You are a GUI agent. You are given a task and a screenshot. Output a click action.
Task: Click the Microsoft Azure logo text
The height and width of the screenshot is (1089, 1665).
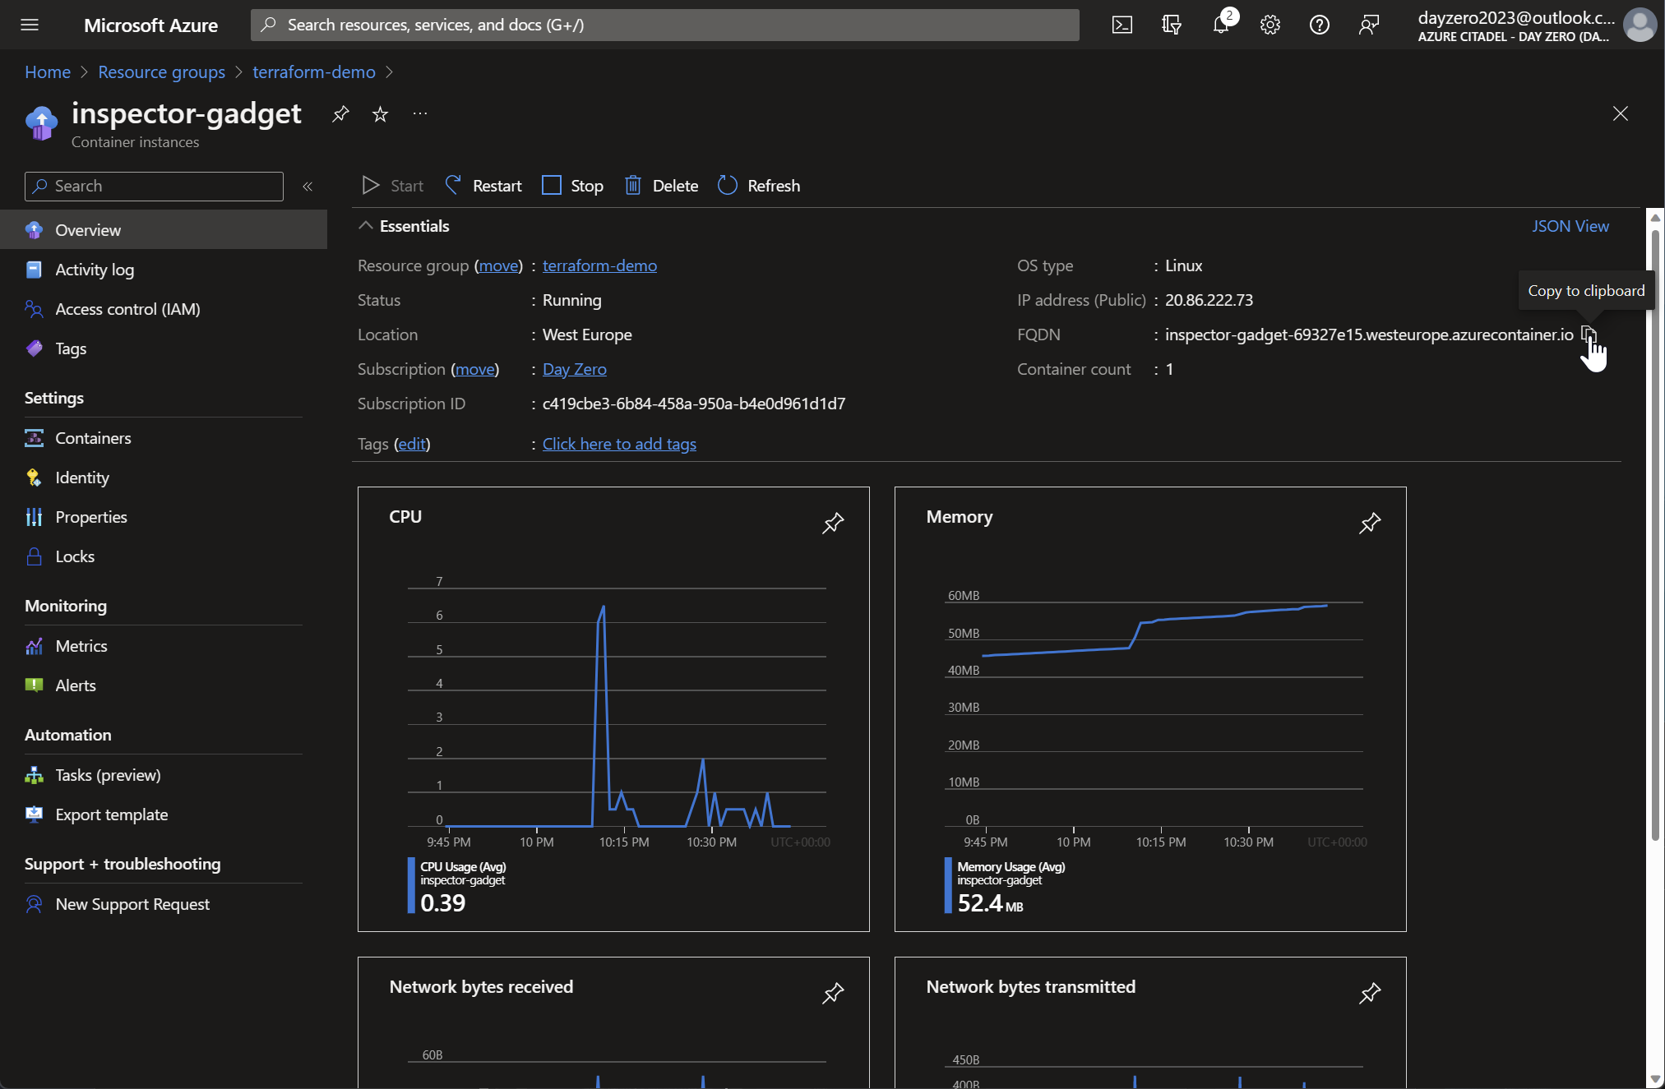point(150,25)
